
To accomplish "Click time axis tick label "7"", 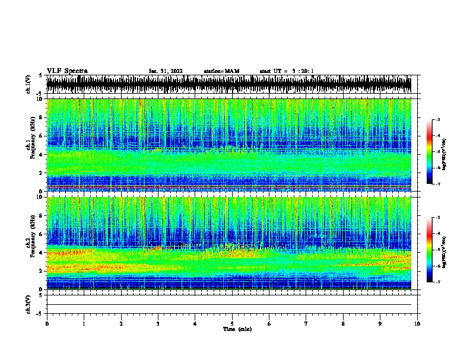I will [x=306, y=324].
